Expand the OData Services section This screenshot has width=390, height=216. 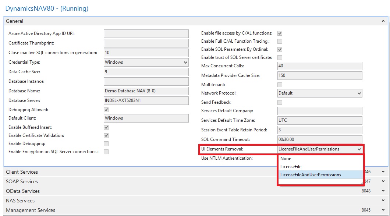click(x=384, y=191)
